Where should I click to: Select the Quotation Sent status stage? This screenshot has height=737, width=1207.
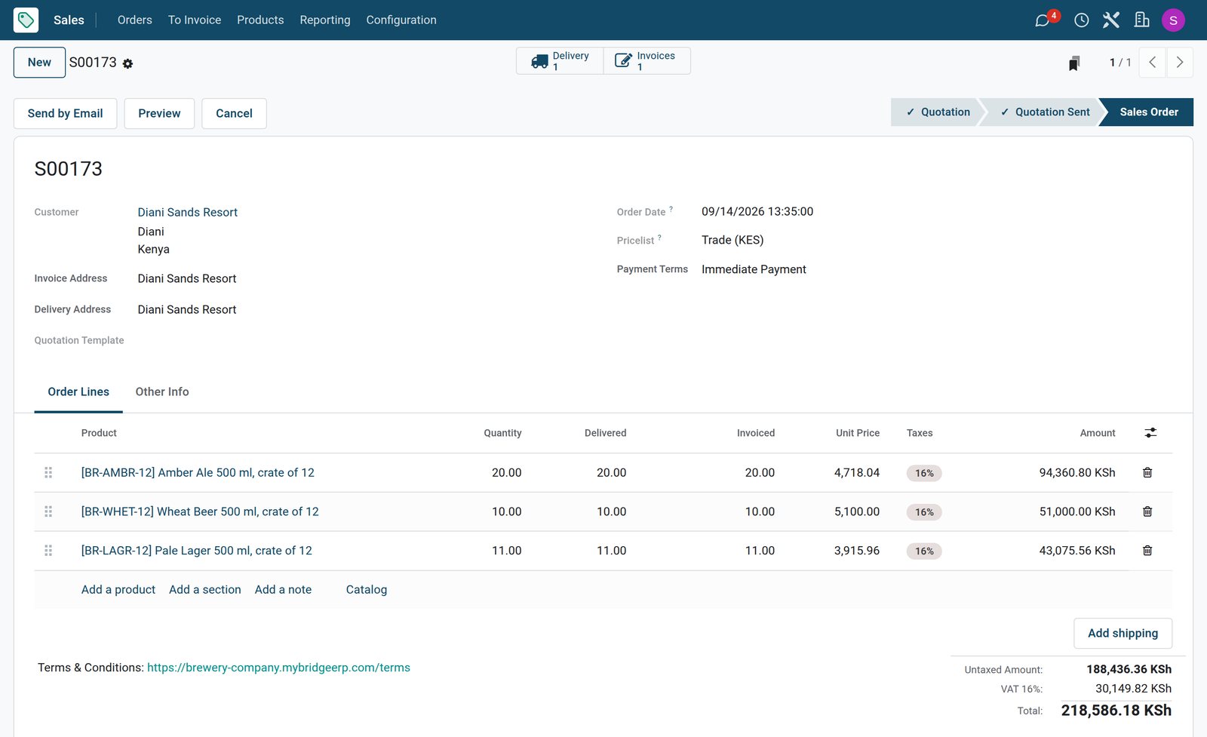[1045, 112]
